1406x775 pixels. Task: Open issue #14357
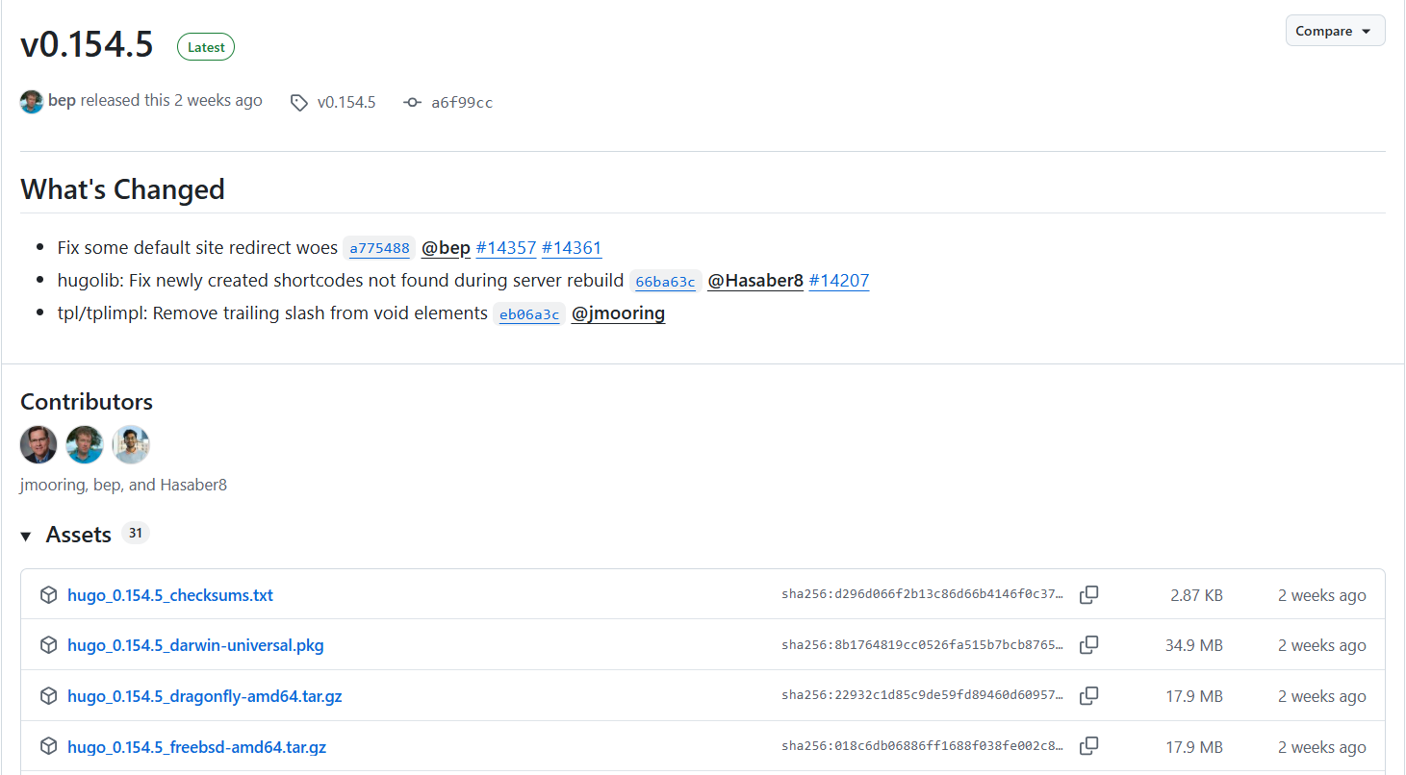pyautogui.click(x=505, y=248)
